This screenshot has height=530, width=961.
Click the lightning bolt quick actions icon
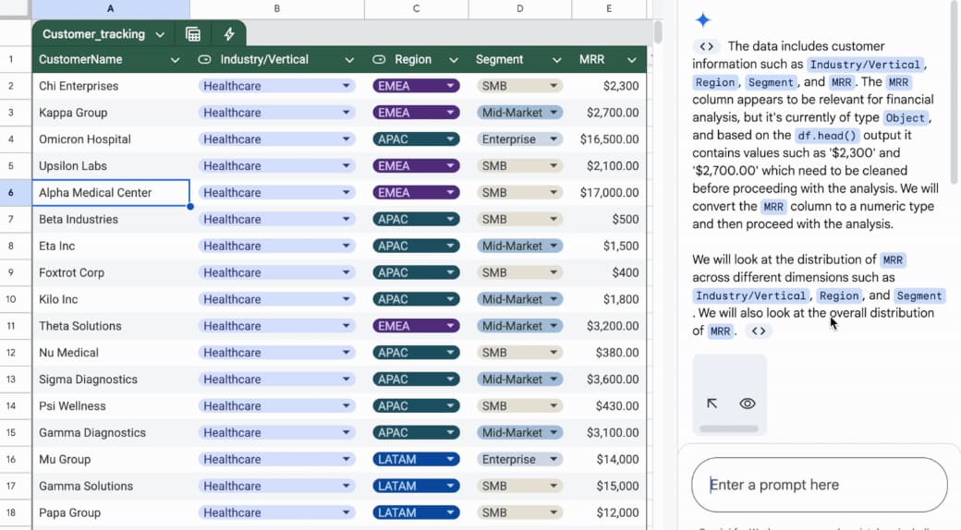coord(229,34)
